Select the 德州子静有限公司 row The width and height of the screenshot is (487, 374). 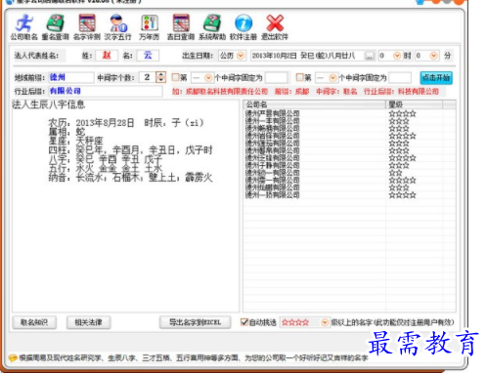tap(349, 165)
